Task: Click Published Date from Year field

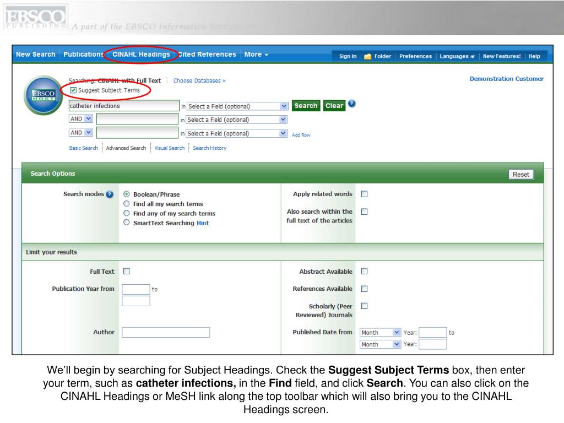Action: point(433,332)
